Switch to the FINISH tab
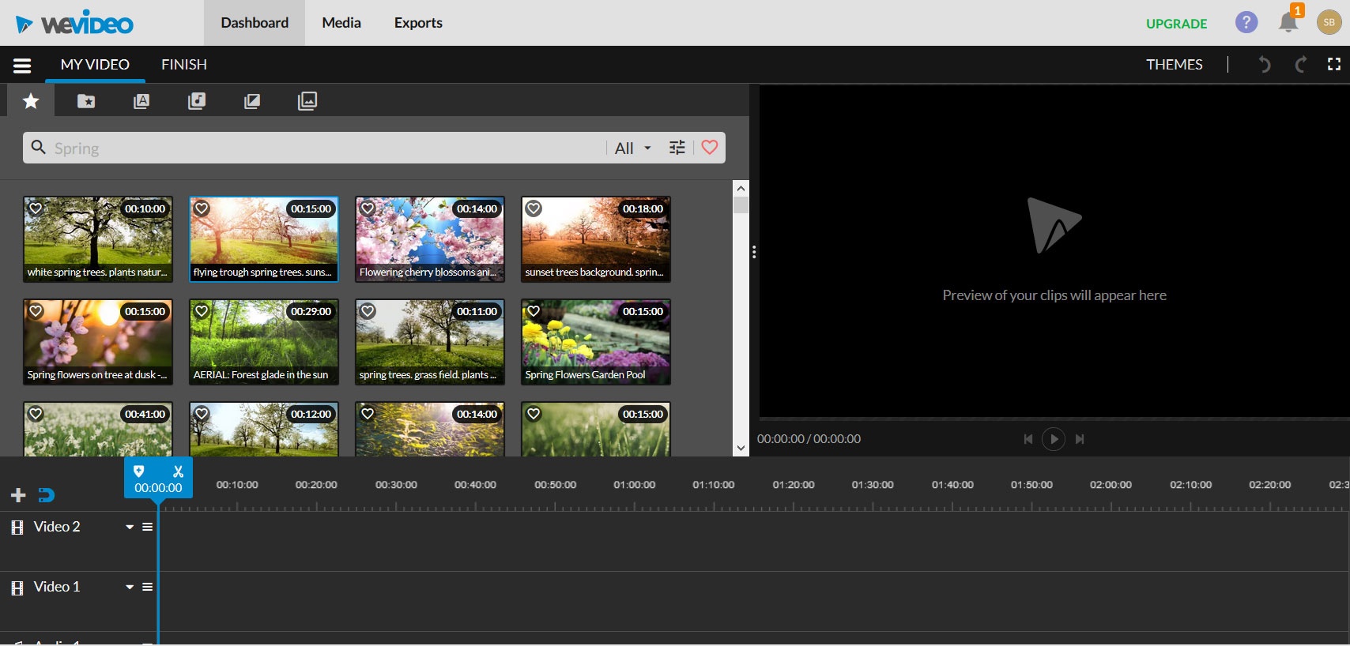 tap(184, 65)
